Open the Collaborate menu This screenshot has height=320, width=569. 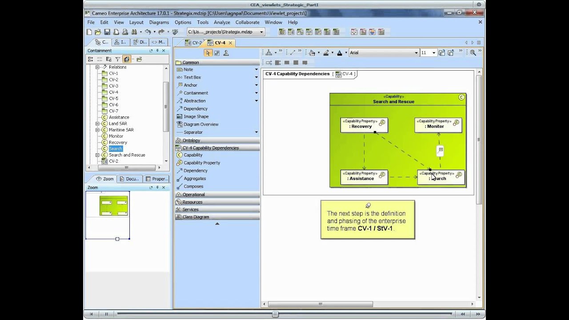pyautogui.click(x=248, y=22)
